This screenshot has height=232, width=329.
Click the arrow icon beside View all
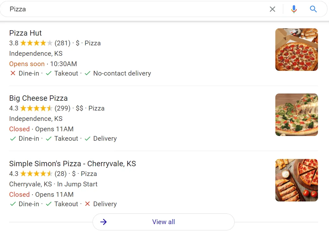pyautogui.click(x=104, y=222)
